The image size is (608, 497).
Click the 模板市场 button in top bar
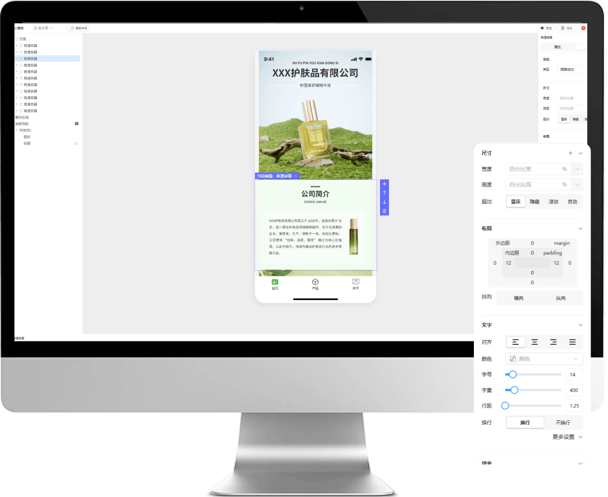pyautogui.click(x=79, y=28)
